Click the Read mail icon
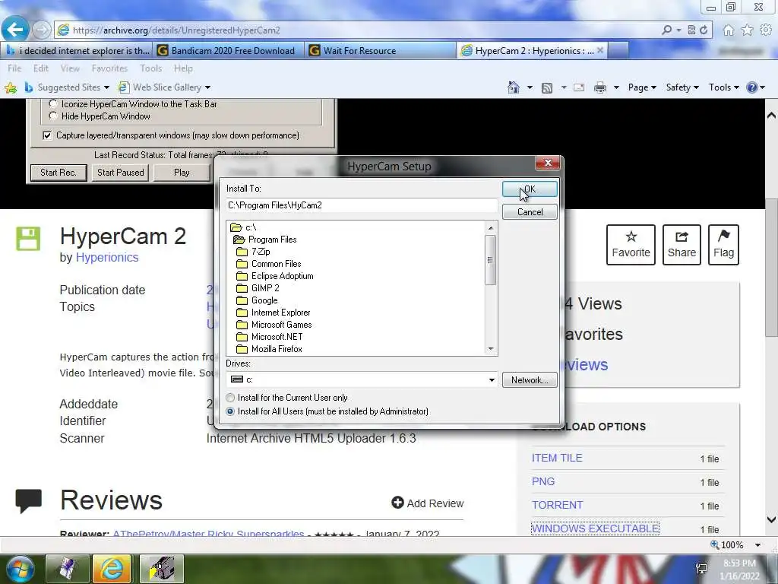The image size is (778, 584). pos(579,87)
